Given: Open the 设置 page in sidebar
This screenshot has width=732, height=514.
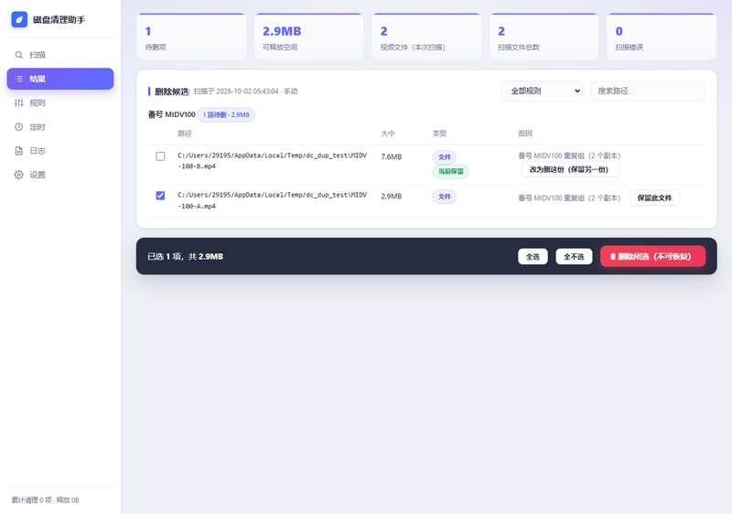Looking at the screenshot, I should click(x=60, y=175).
